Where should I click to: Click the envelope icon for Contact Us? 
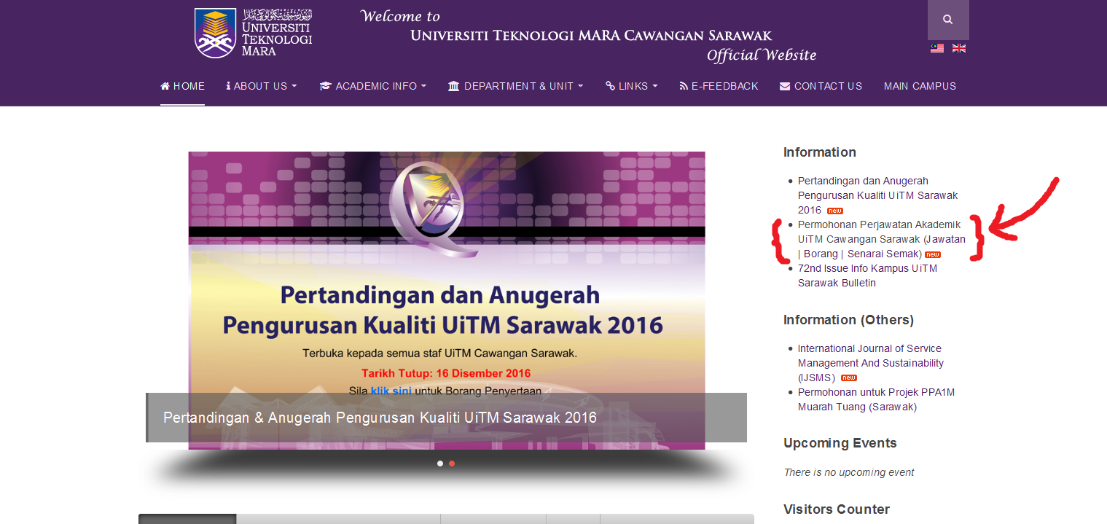pyautogui.click(x=785, y=86)
